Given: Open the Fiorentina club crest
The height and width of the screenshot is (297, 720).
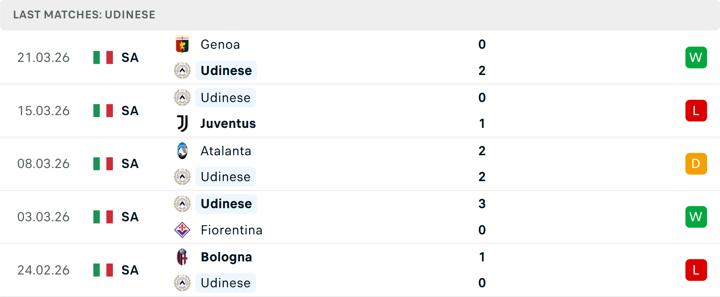Looking at the screenshot, I should (182, 230).
